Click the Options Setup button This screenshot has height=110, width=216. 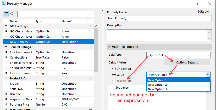187,62
